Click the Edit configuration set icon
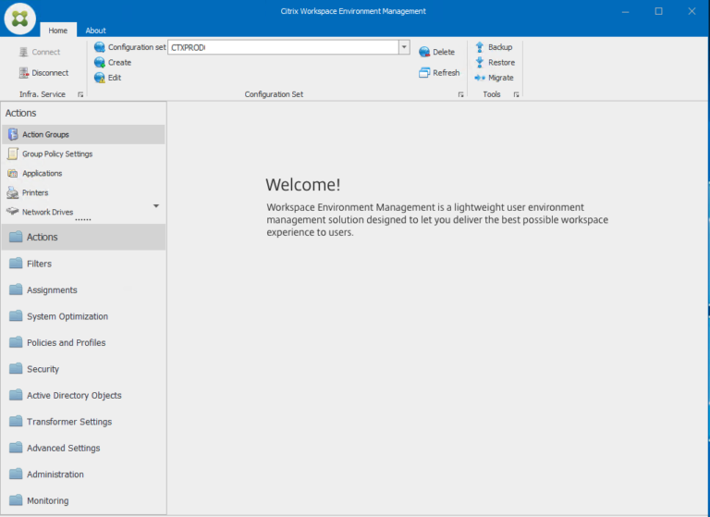This screenshot has width=710, height=517. pos(100,78)
